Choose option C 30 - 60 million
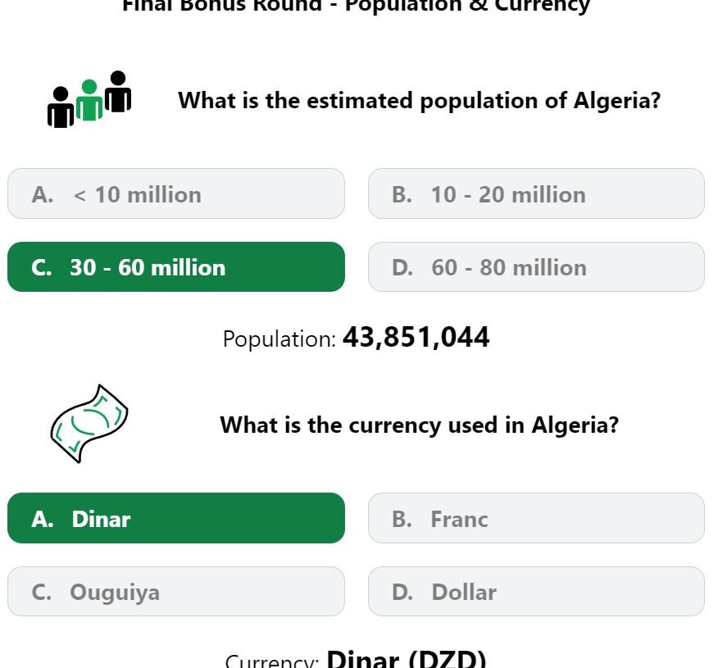Screen dimensions: 718x668 tap(176, 267)
